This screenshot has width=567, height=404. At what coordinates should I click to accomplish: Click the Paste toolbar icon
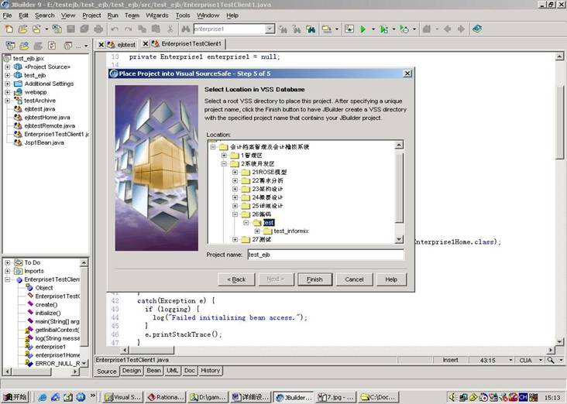pyautogui.click(x=156, y=29)
